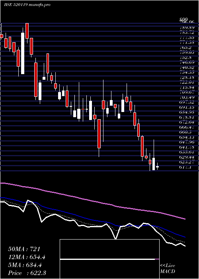
Task: Click the 12MA : 654.4 label
Action: click(27, 257)
